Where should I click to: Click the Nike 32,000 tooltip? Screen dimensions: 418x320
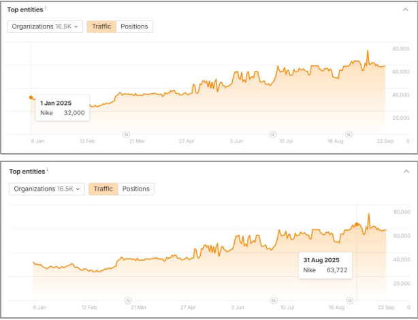(x=63, y=108)
